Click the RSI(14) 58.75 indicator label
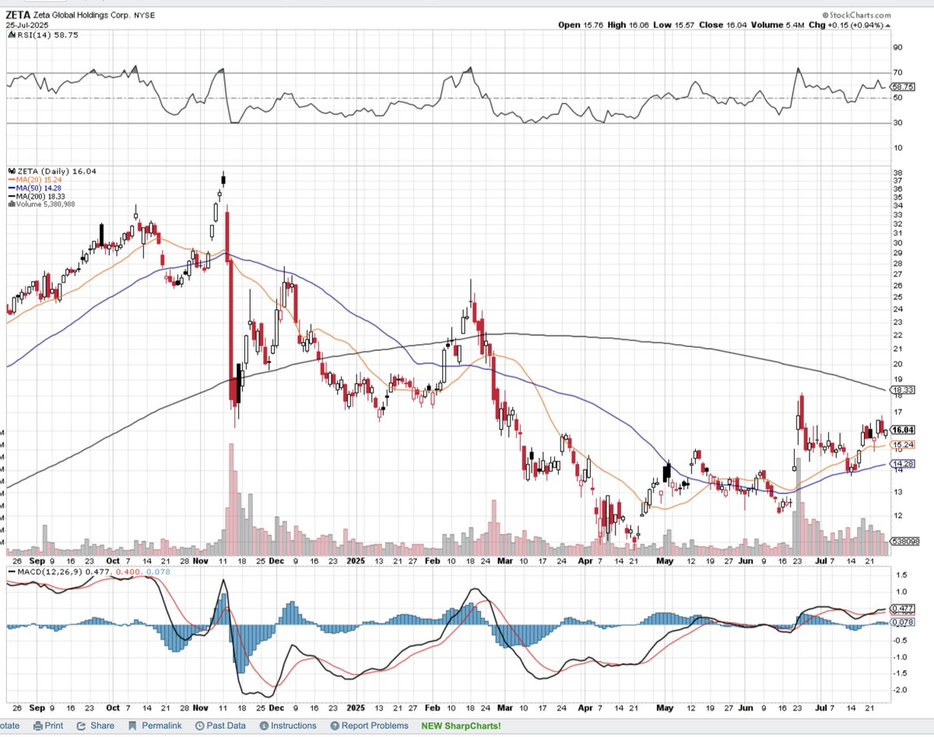The height and width of the screenshot is (737, 934). click(x=44, y=34)
